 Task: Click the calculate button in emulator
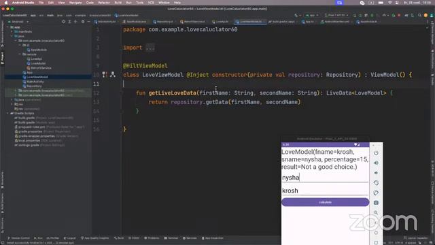pyautogui.click(x=325, y=202)
